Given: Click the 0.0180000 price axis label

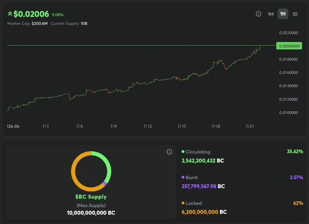Looking at the screenshot, I should [x=289, y=60].
